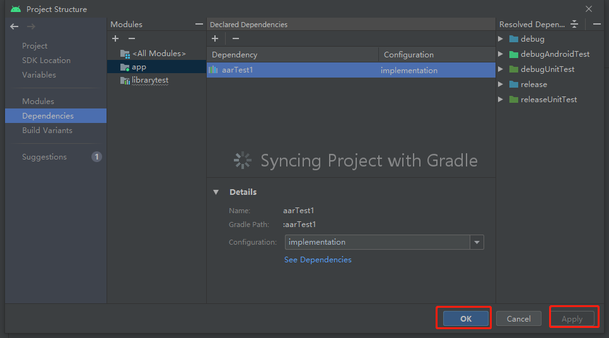Viewport: 609px width, 338px height.
Task: Select the aarTest1 dependency row
Action: (351, 70)
